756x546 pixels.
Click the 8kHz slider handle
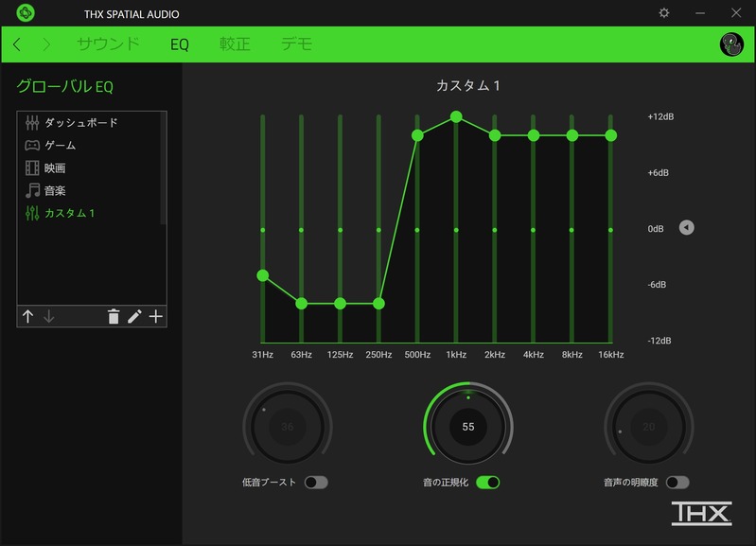coord(571,135)
